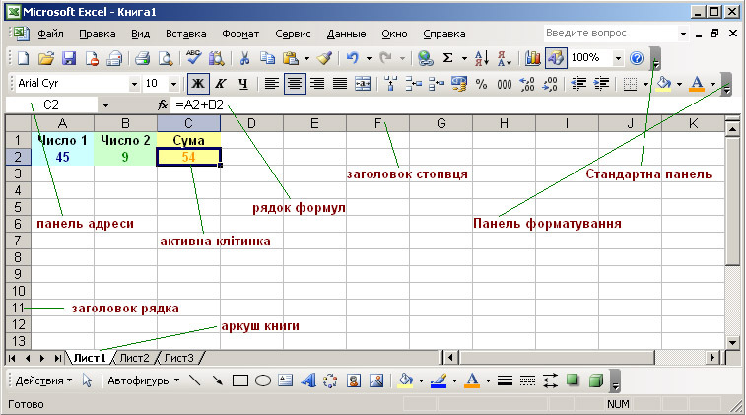Toggle Bold formatting button
The image size is (746, 415).
[199, 84]
